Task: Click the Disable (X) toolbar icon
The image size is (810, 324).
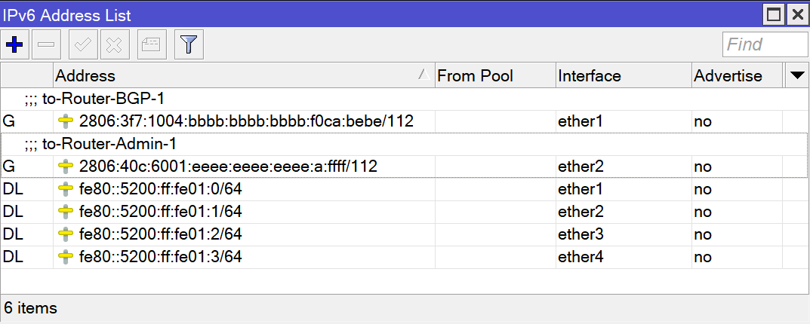Action: point(114,44)
